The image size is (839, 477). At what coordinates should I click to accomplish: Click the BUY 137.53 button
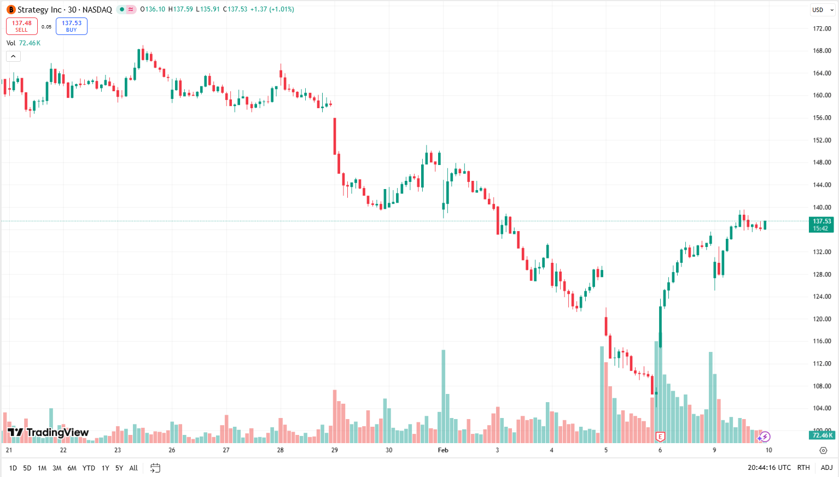(71, 26)
